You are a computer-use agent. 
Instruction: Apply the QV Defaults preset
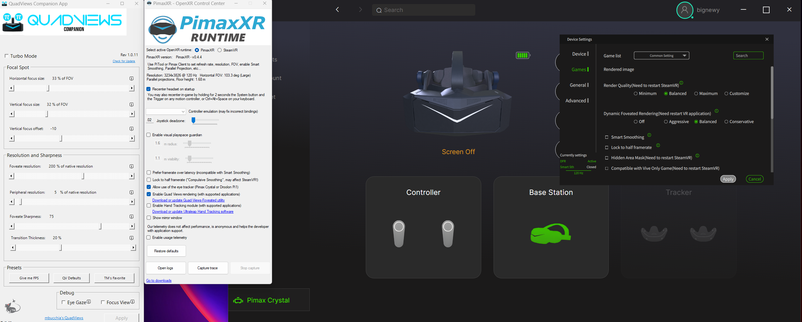pyautogui.click(x=71, y=278)
